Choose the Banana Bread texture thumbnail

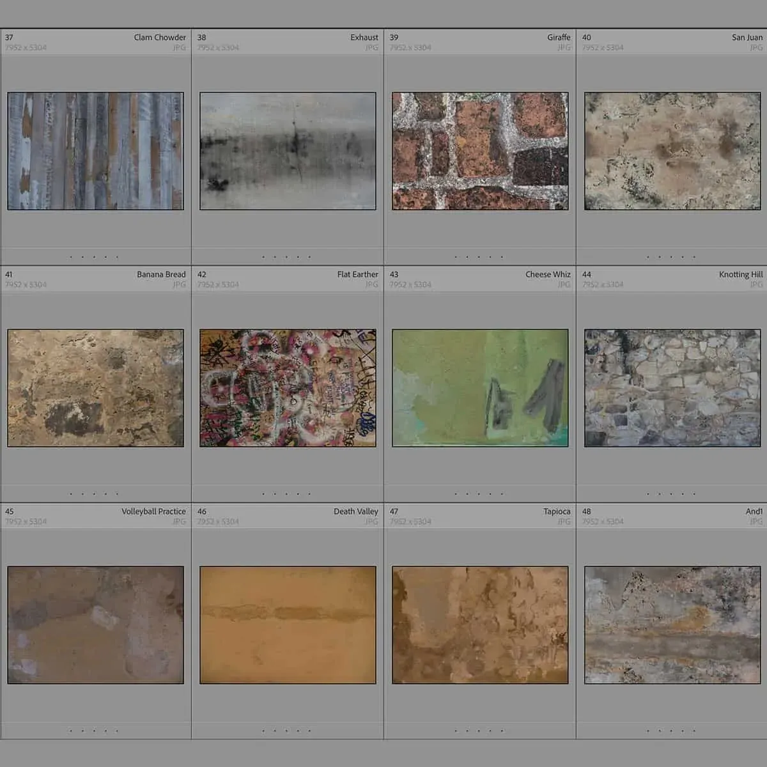click(x=95, y=388)
